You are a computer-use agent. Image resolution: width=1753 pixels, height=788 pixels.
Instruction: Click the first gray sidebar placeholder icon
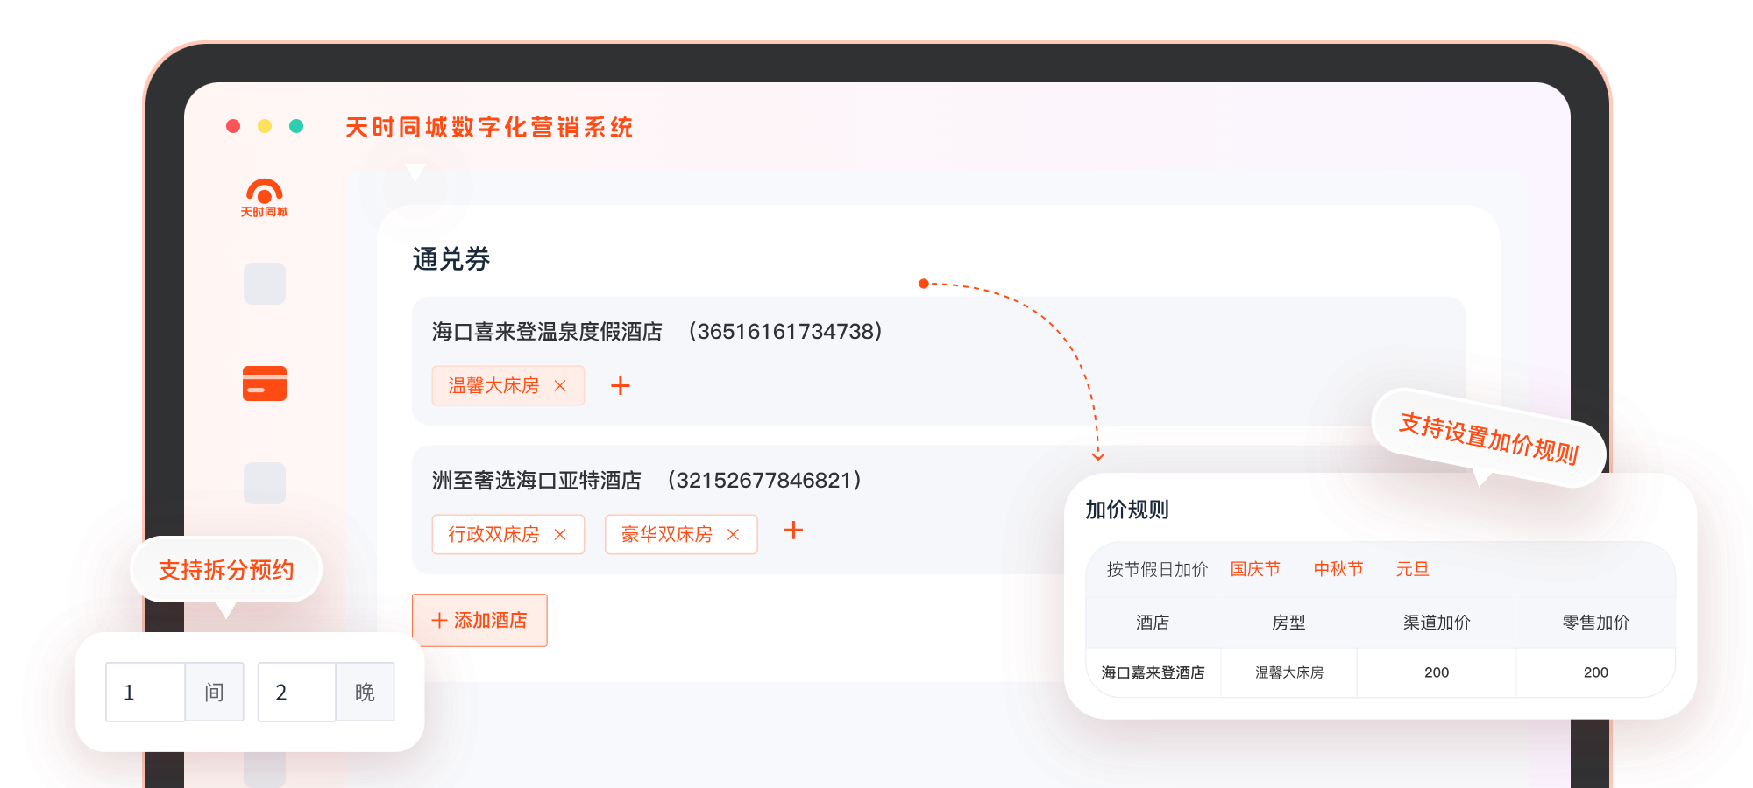coord(264,284)
